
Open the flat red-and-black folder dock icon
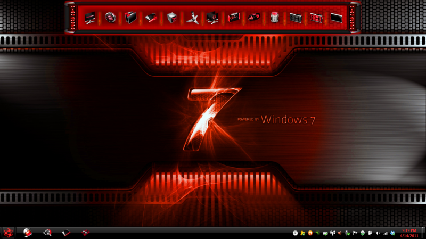point(151,18)
